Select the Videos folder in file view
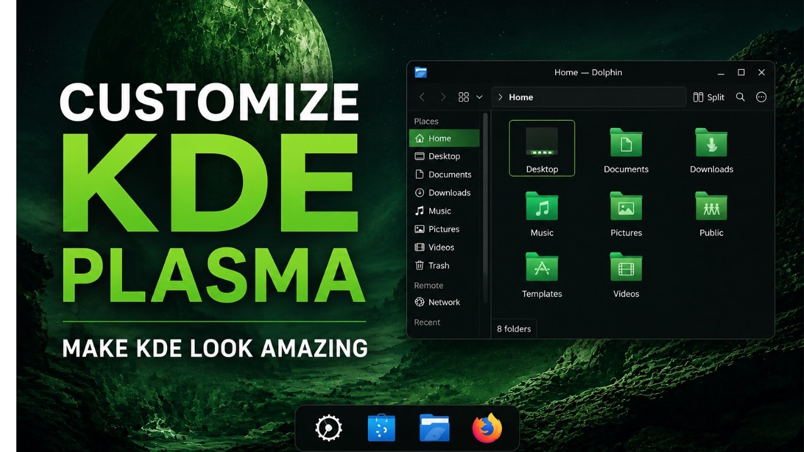804x452 pixels. pyautogui.click(x=626, y=274)
